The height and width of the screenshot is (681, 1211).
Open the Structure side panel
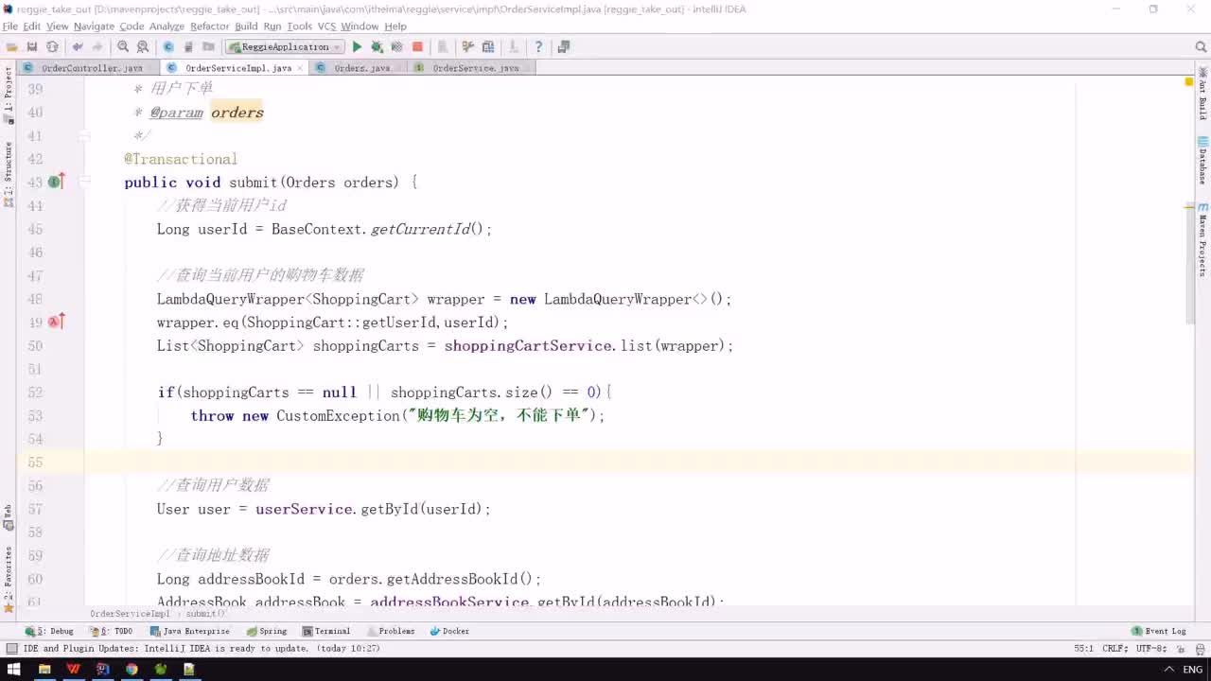[9, 175]
